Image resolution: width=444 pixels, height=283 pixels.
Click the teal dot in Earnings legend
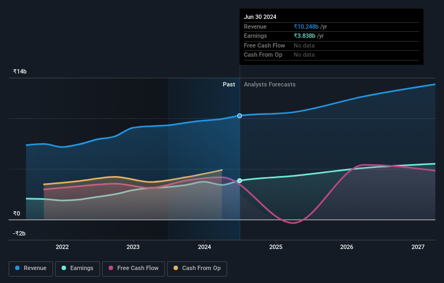click(64, 268)
